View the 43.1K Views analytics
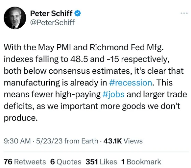This screenshot has height=168, width=191. point(123,141)
